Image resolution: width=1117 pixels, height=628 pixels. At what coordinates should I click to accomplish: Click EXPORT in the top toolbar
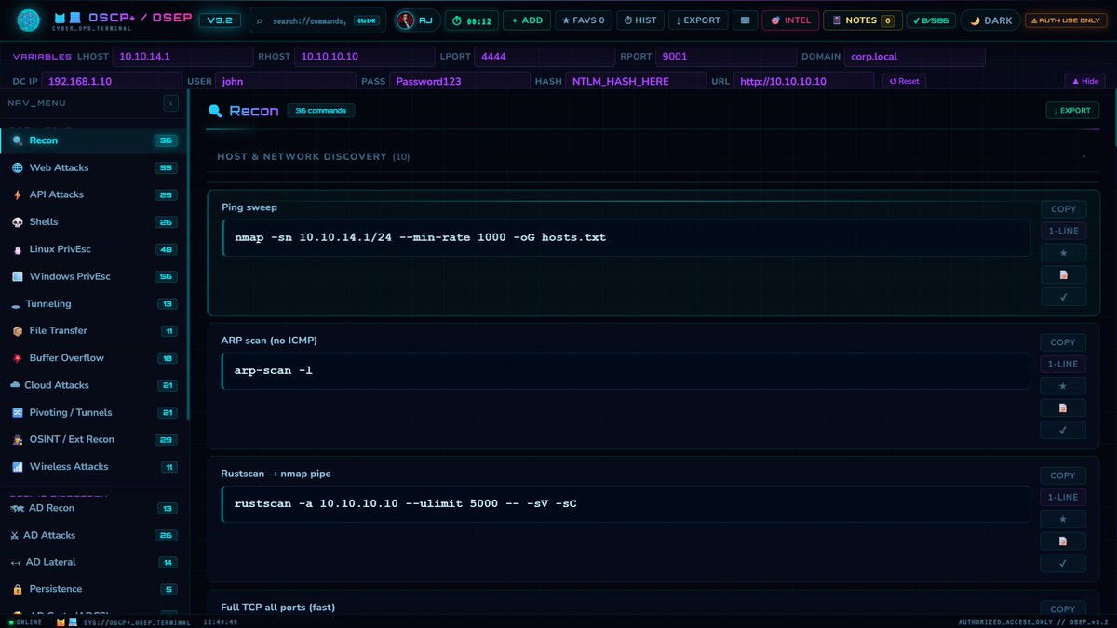coord(698,20)
